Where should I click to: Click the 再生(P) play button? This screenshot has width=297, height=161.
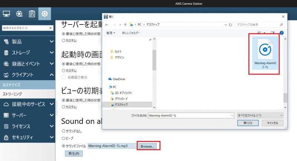[74, 154]
